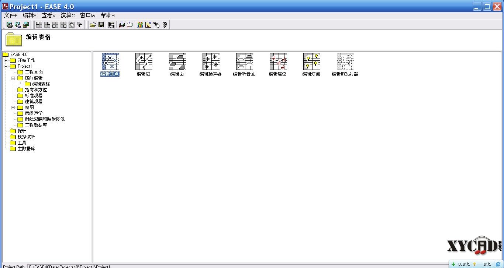Click the checkered project data toolbar icon
The width and height of the screenshot is (504, 268).
pos(111,25)
